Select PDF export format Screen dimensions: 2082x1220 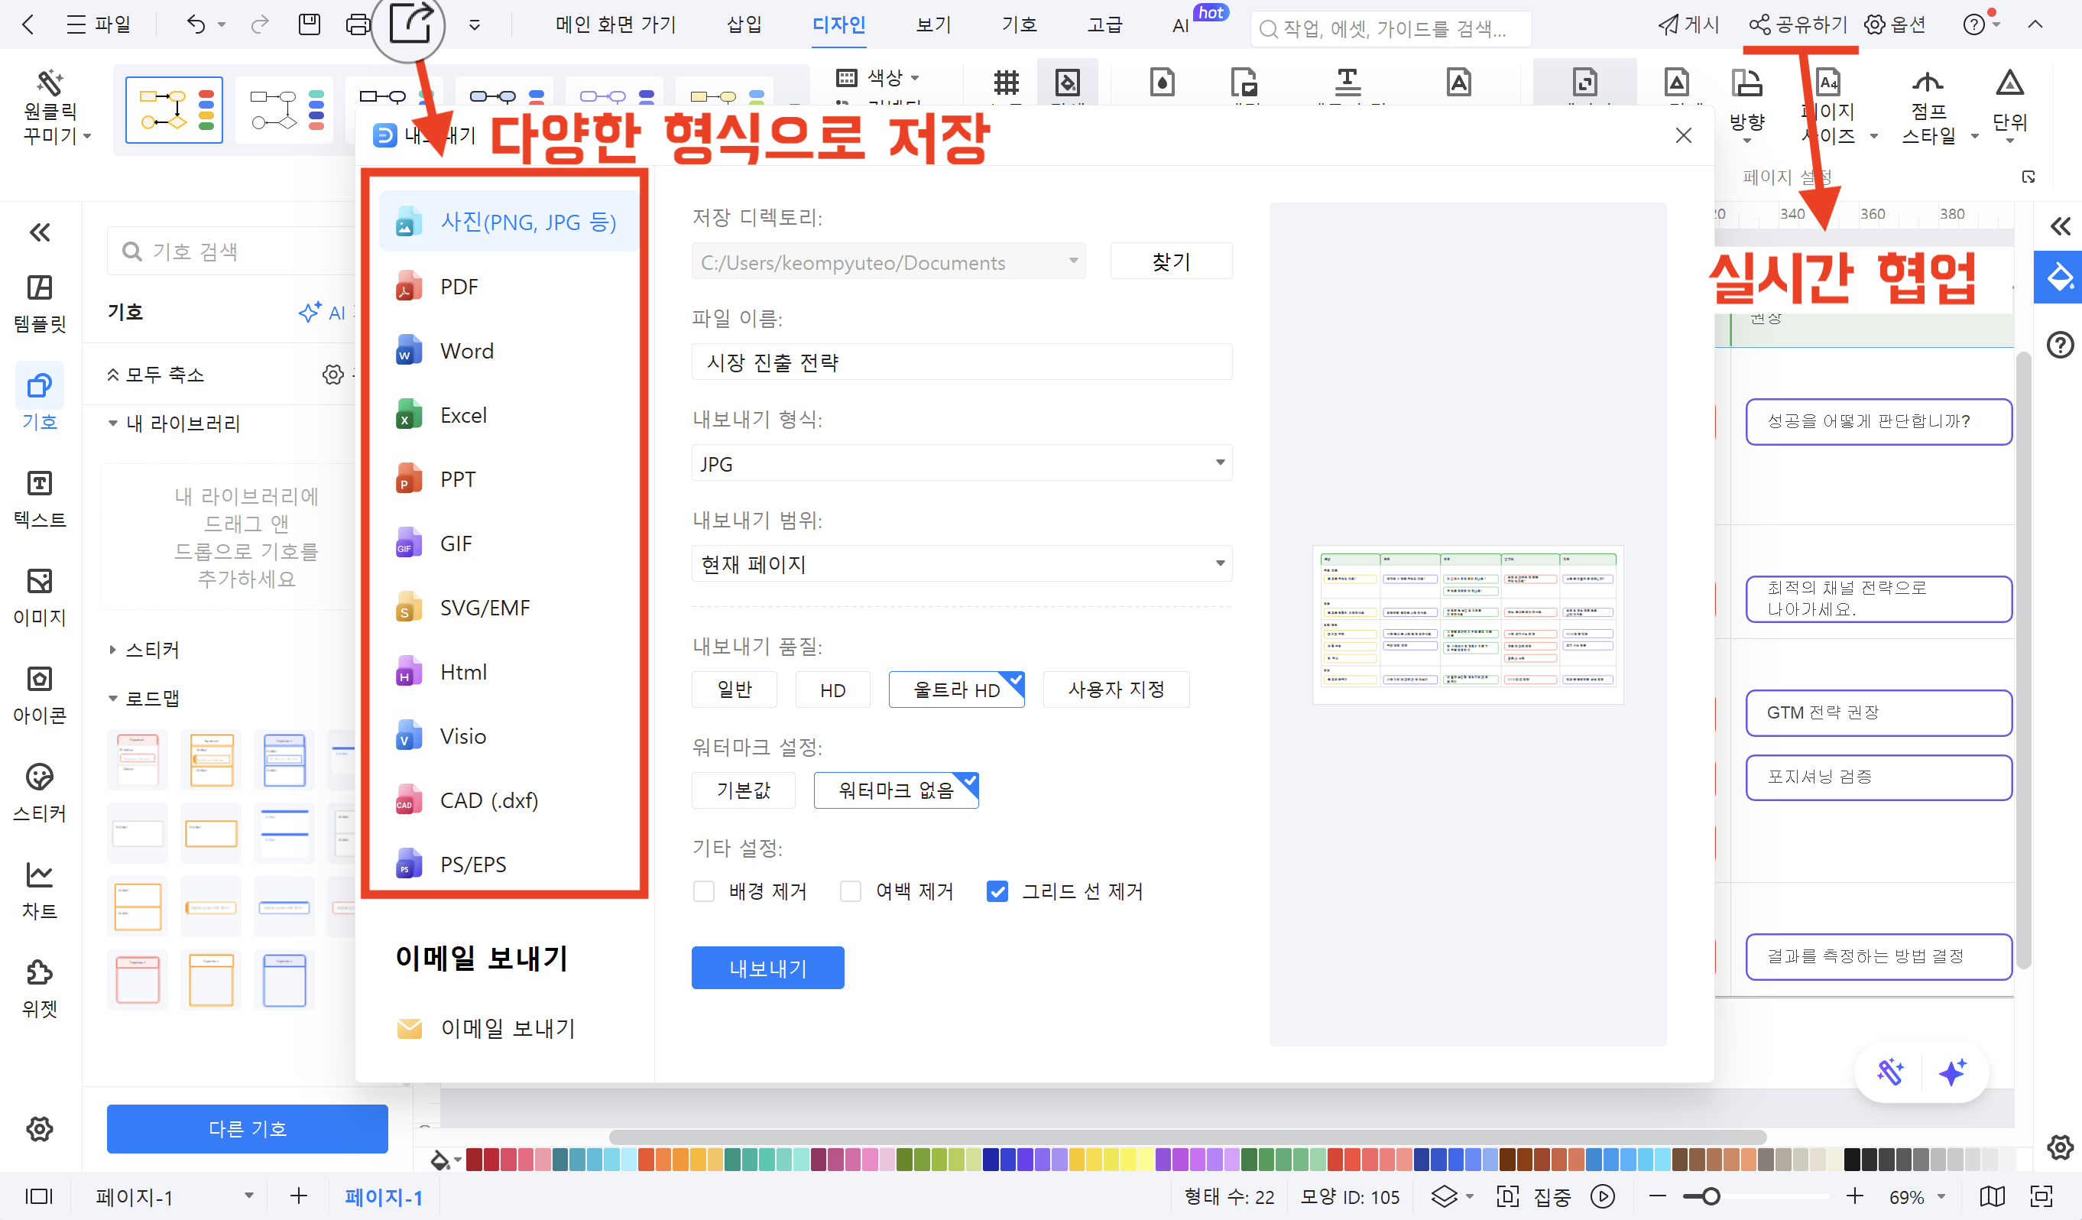click(x=459, y=287)
